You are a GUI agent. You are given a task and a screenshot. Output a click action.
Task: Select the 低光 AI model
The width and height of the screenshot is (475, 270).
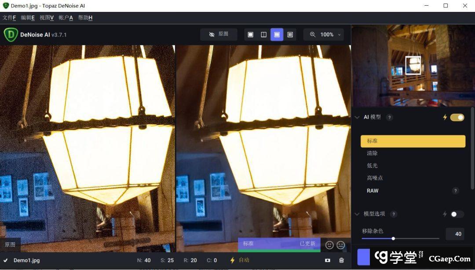click(372, 166)
